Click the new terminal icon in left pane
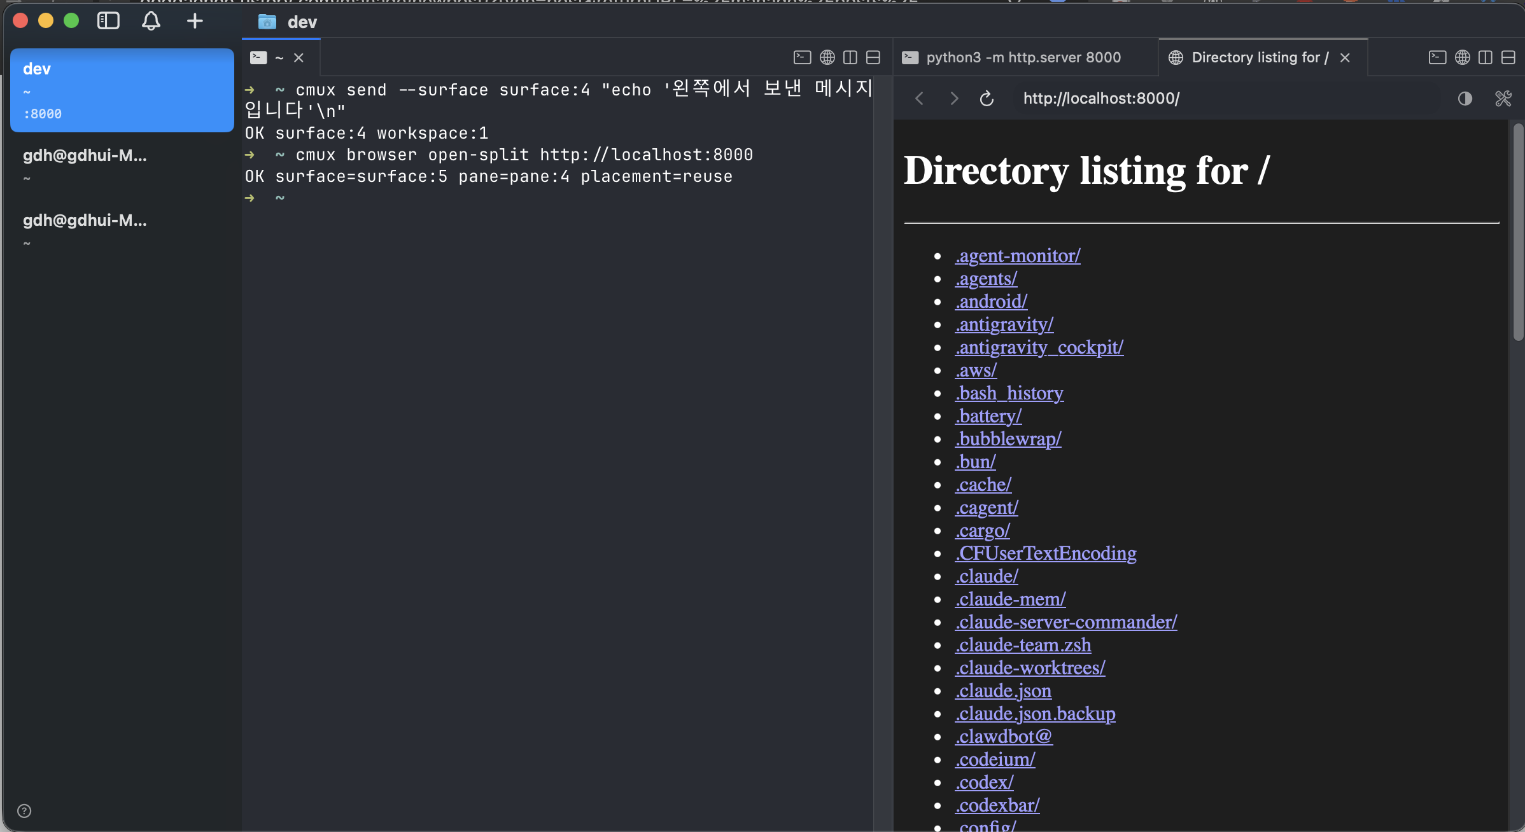Image resolution: width=1525 pixels, height=832 pixels. coord(802,57)
